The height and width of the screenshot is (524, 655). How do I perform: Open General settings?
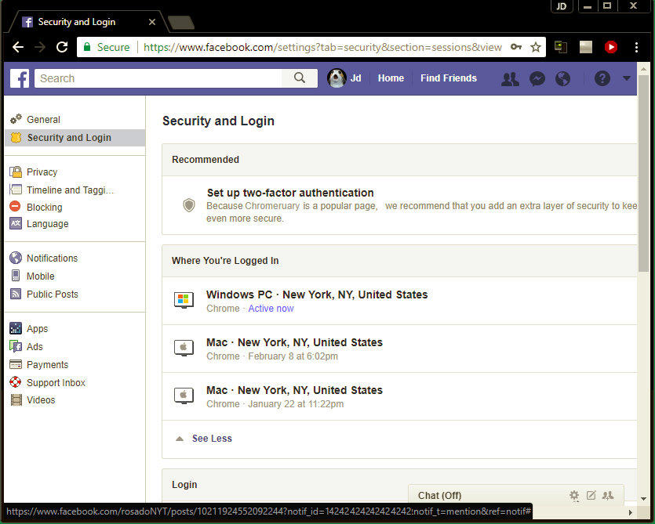[43, 119]
